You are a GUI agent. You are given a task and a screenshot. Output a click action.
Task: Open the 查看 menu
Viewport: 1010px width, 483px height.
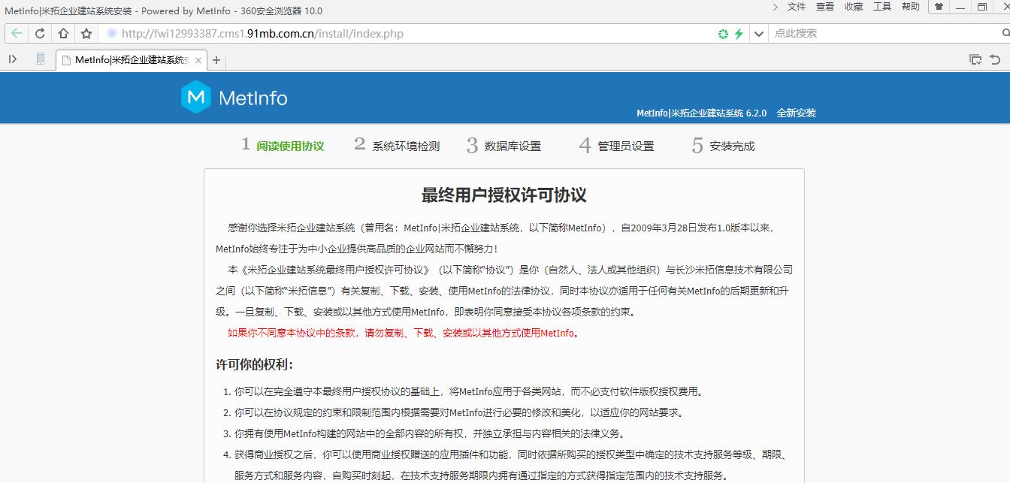click(x=825, y=7)
